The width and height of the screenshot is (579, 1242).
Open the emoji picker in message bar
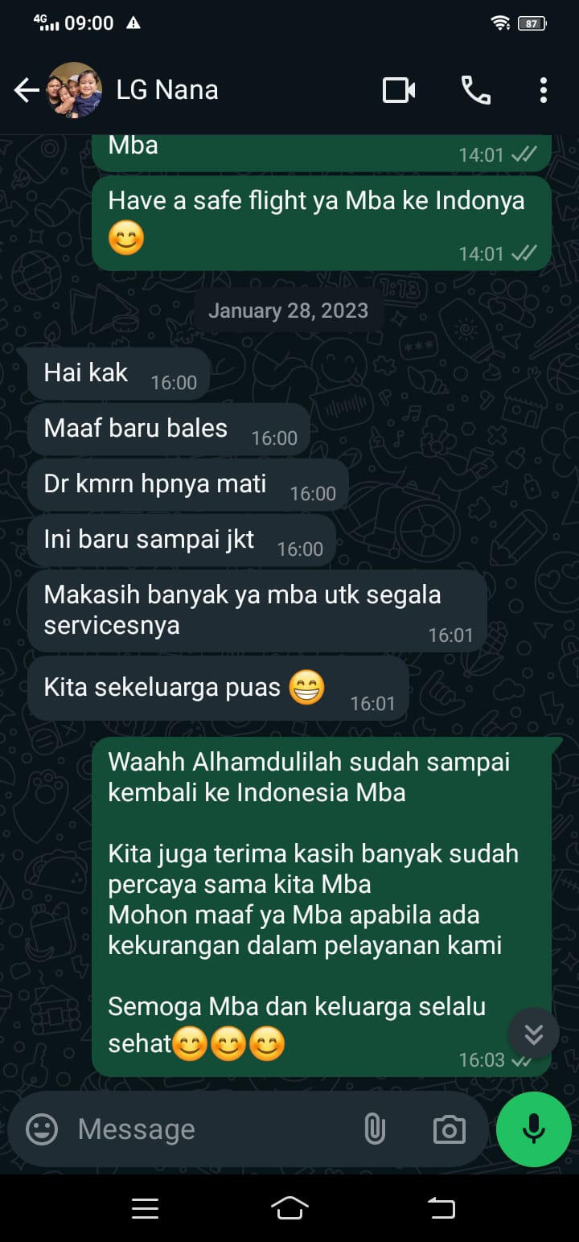click(x=42, y=1129)
